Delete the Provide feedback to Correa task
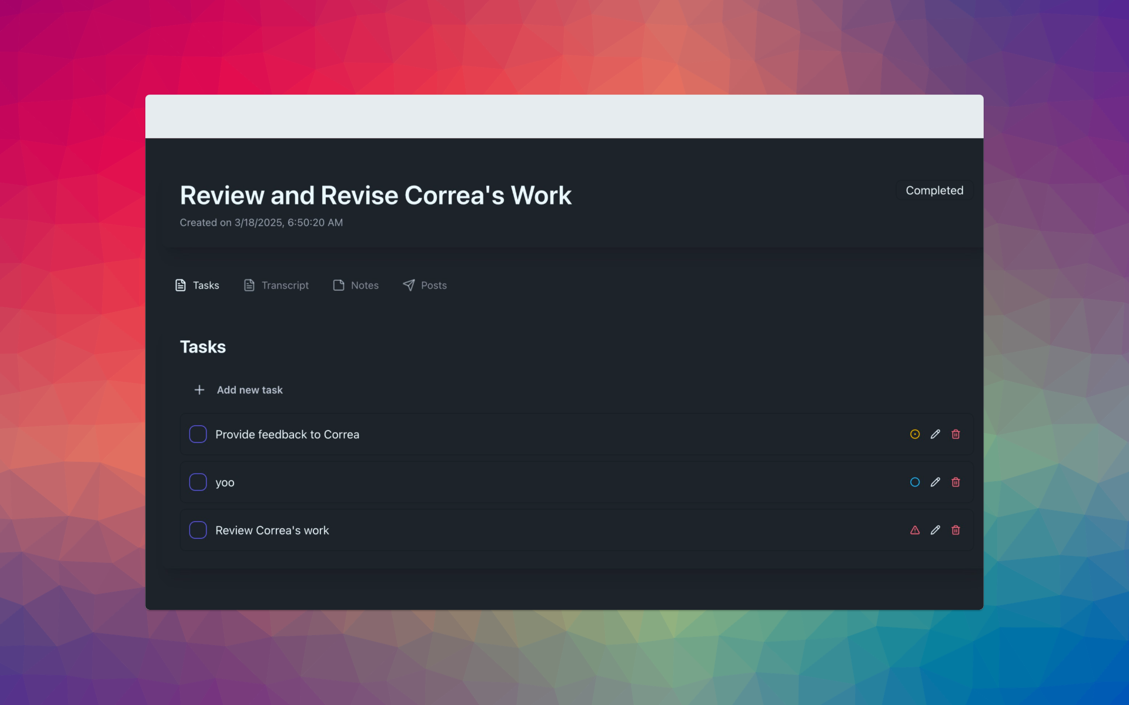 coord(956,434)
